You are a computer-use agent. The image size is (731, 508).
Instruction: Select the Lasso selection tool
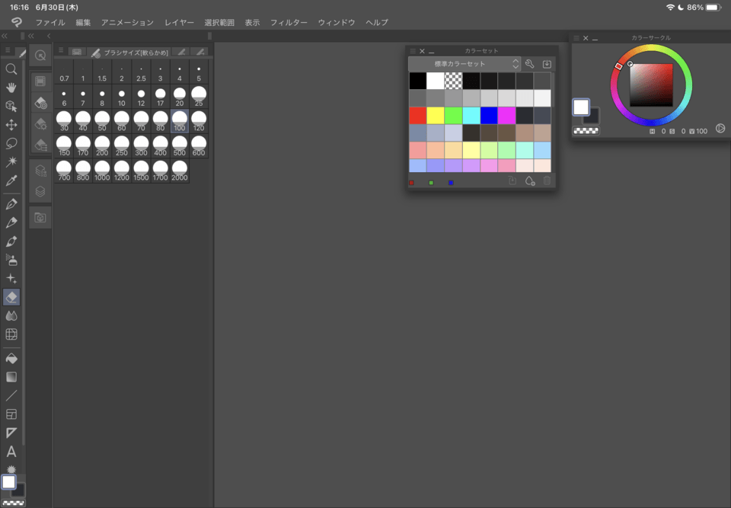coord(11,143)
